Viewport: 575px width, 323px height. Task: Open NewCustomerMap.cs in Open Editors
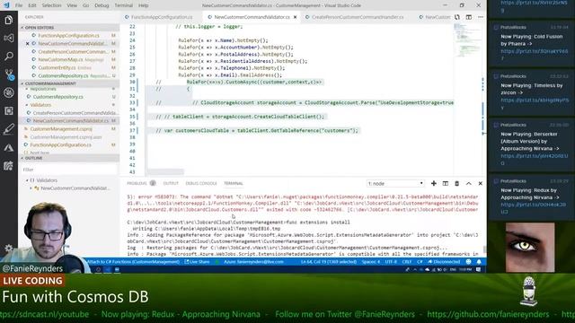(69, 60)
